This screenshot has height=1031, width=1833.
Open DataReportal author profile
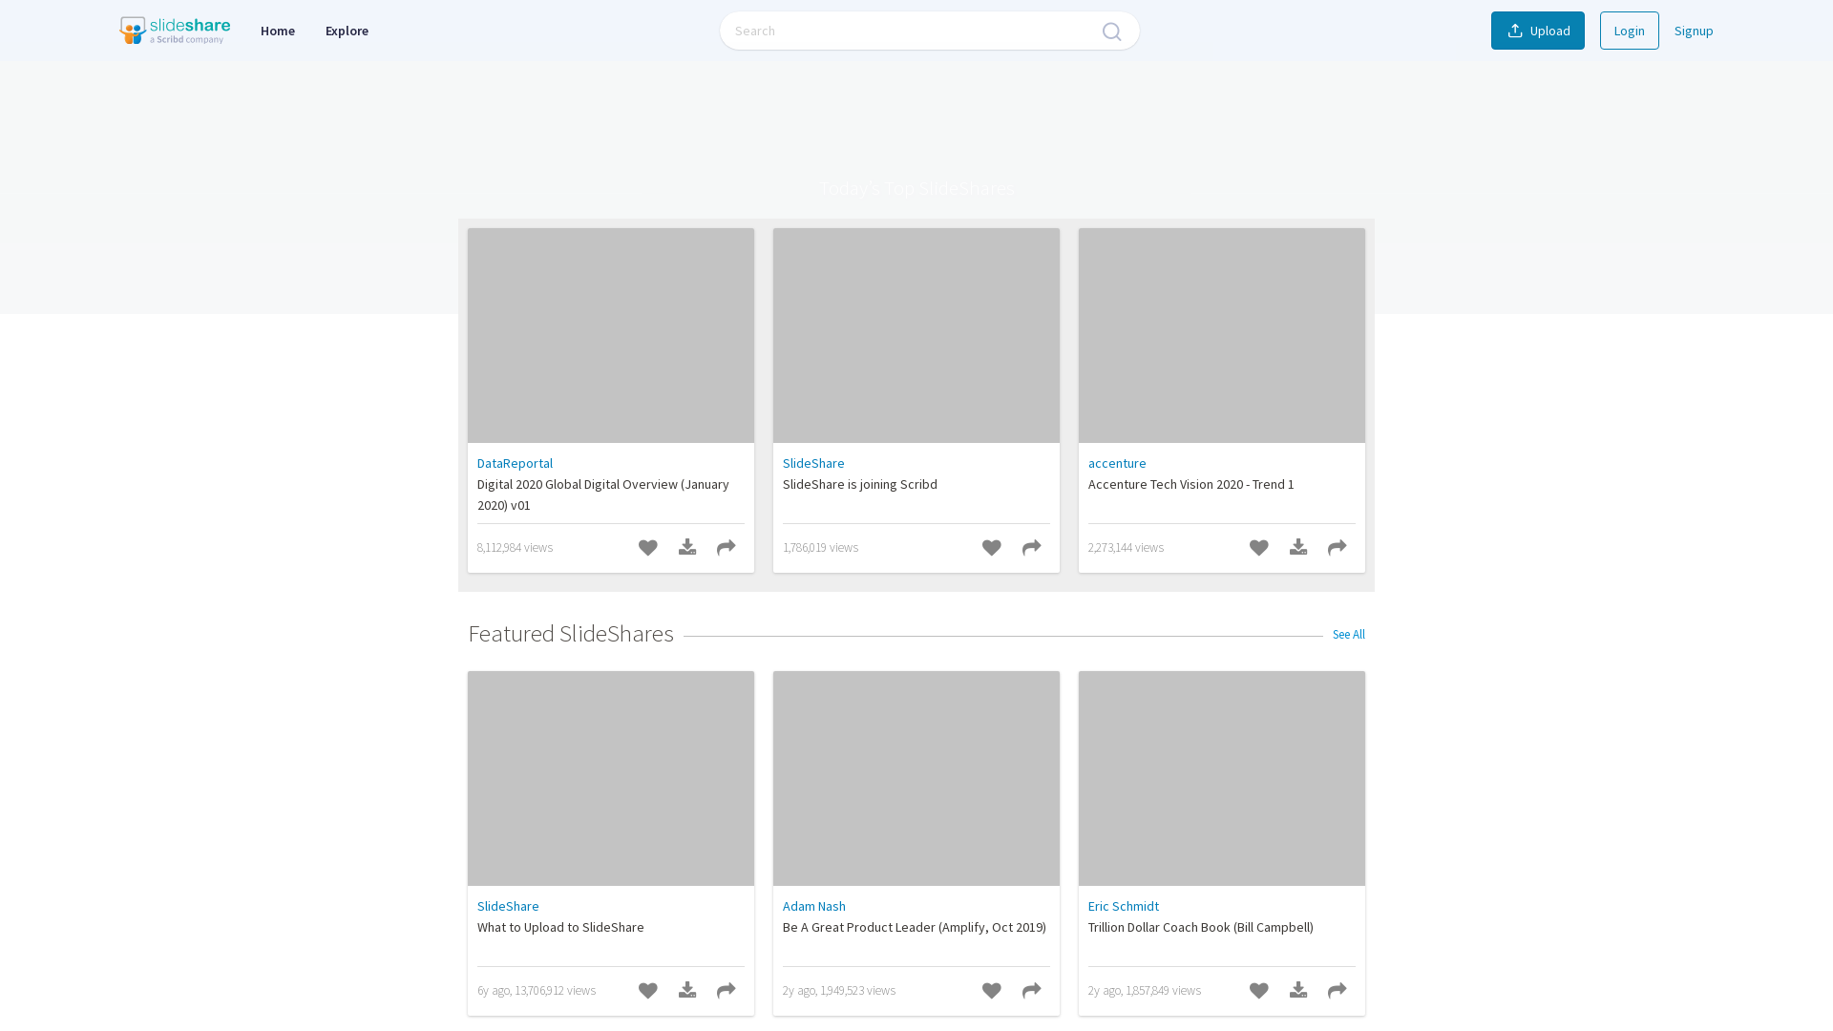point(515,463)
